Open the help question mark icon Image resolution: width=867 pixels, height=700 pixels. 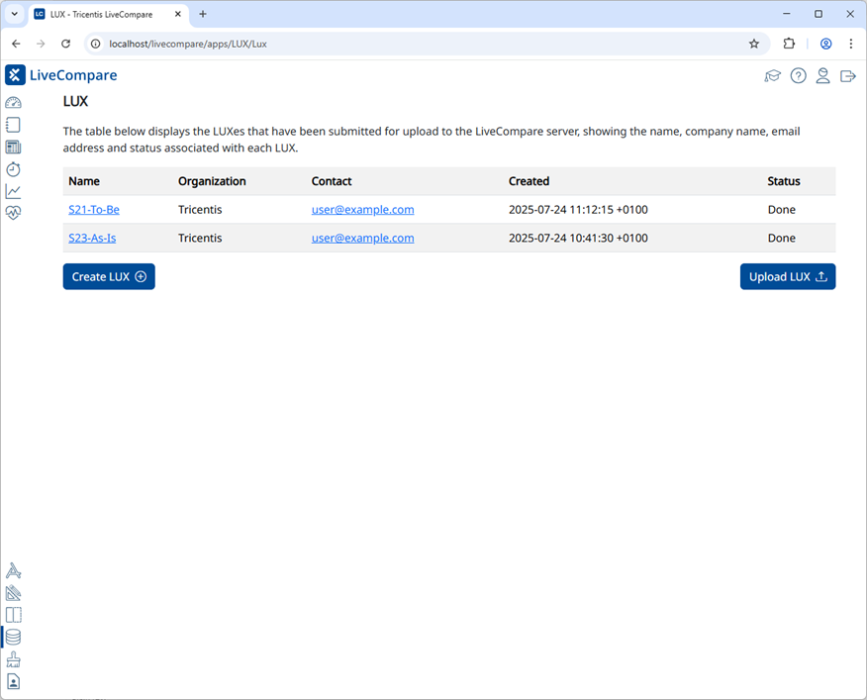[798, 76]
